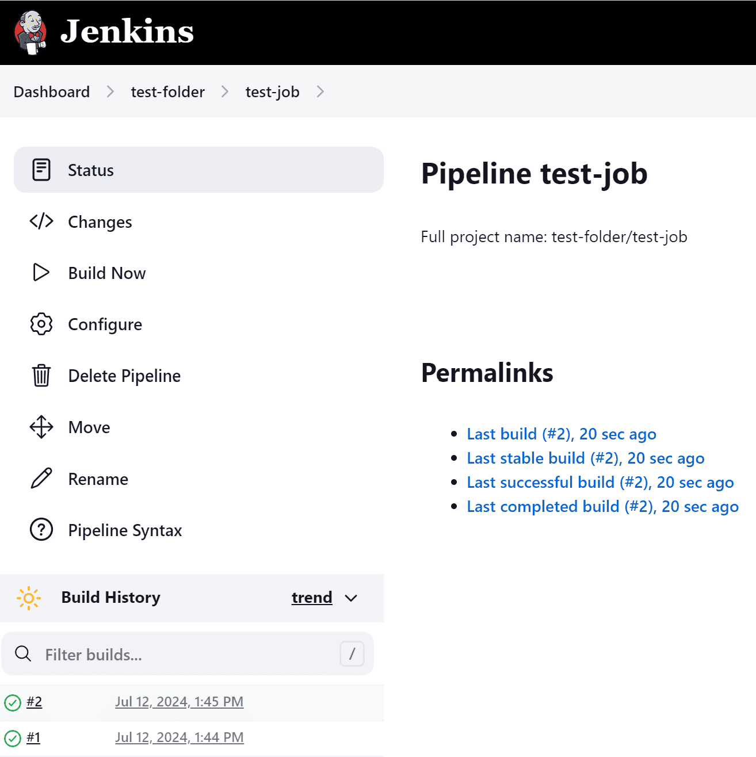Image resolution: width=756 pixels, height=757 pixels.
Task: Click success status icon for build #2
Action: click(13, 702)
